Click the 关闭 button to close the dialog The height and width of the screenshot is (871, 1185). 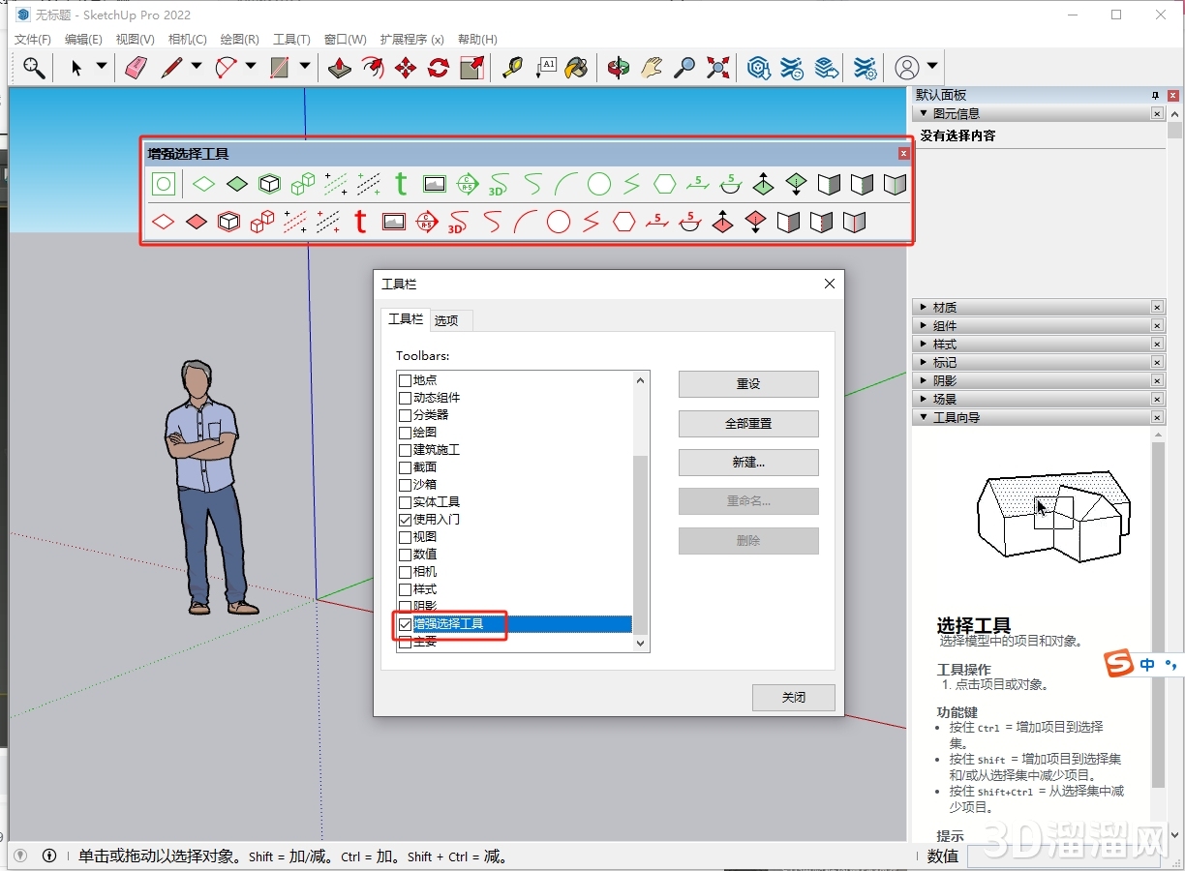point(793,697)
